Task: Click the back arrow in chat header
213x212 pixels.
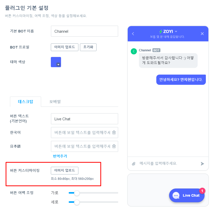Action: coord(133,34)
